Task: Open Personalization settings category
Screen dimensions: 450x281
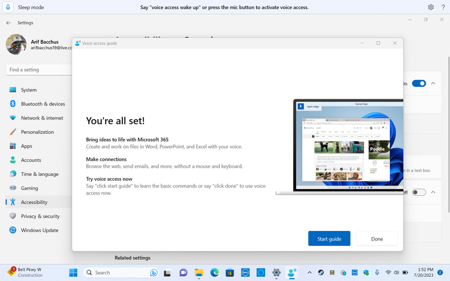Action: point(37,132)
